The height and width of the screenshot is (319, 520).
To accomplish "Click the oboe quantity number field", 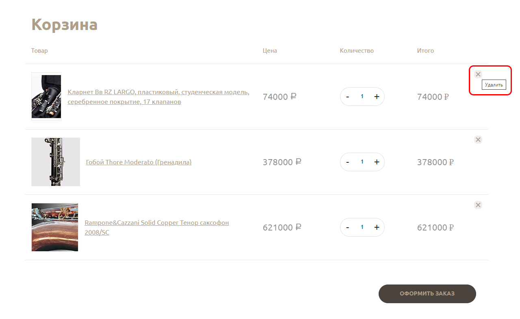I will coord(362,162).
